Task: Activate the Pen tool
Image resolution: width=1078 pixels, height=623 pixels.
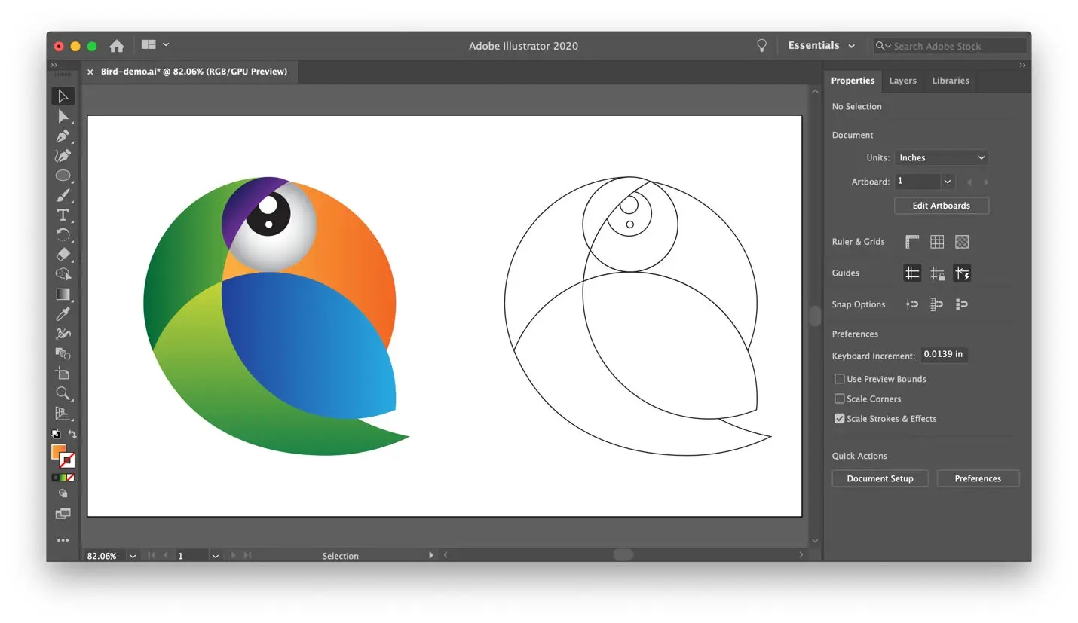Action: point(63,136)
